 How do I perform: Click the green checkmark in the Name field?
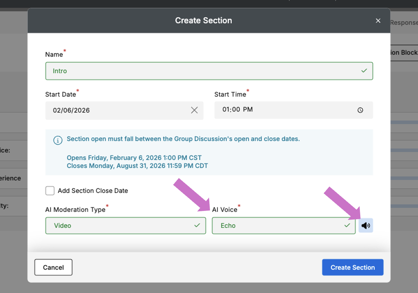point(364,71)
